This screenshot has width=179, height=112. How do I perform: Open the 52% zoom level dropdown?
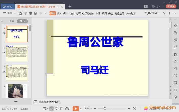(88, 109)
